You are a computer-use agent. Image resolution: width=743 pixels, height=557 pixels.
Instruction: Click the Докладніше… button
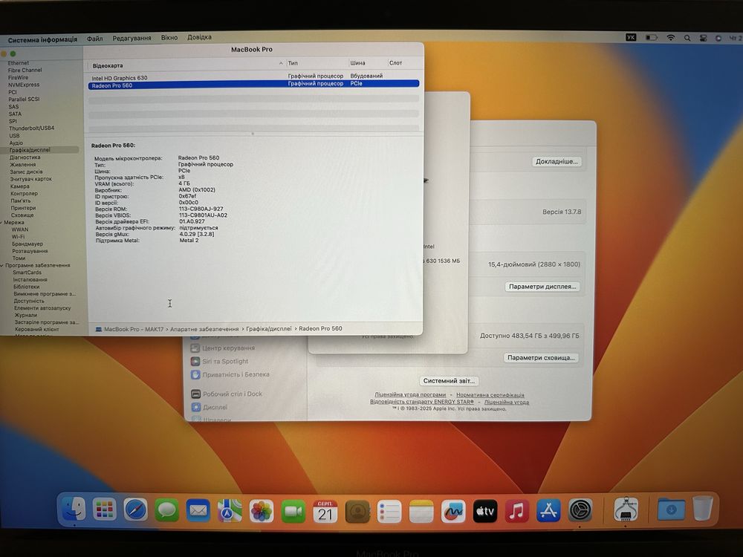[557, 161]
